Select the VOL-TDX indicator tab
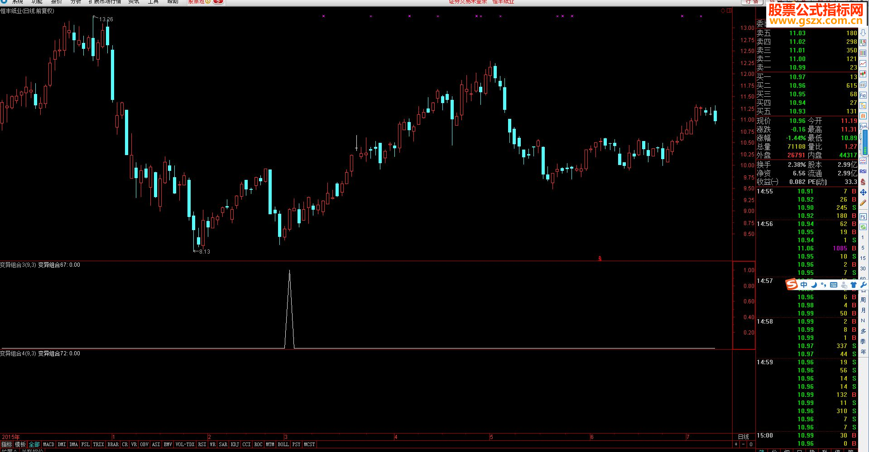 [185, 445]
